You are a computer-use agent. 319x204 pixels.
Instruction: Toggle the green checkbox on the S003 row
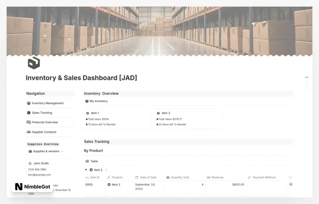click(x=290, y=184)
